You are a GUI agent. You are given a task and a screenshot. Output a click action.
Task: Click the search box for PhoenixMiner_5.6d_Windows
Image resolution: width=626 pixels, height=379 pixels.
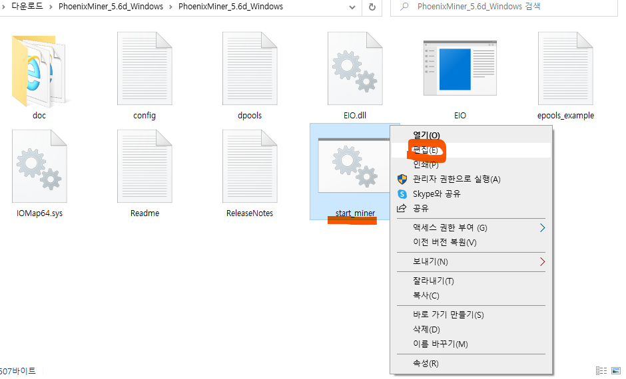point(504,7)
